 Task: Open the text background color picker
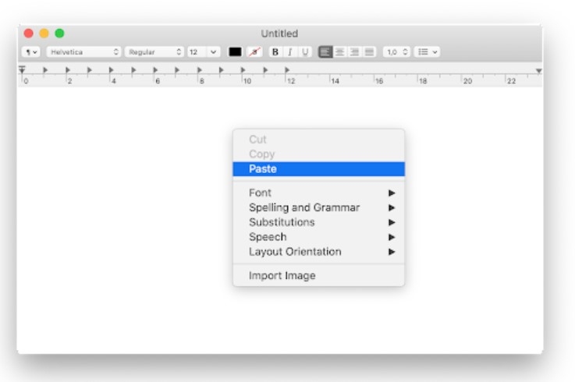255,52
